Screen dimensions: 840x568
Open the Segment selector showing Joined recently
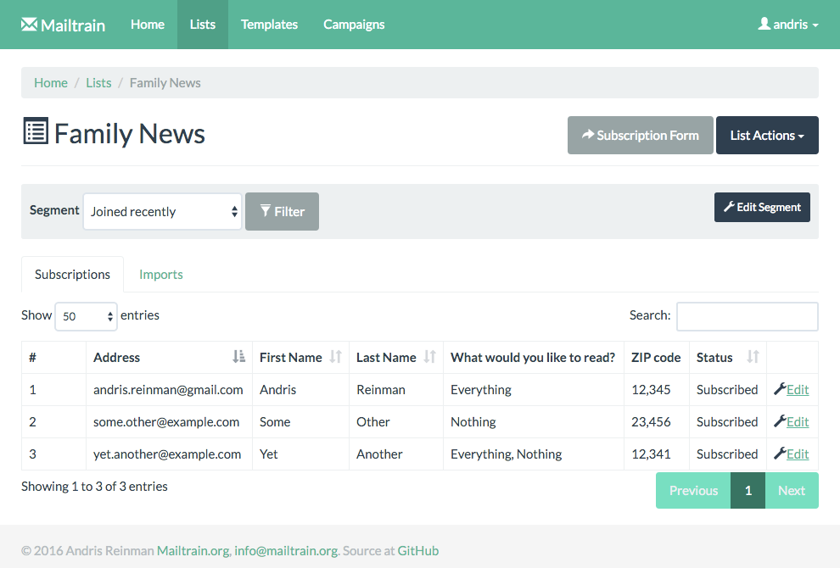[x=162, y=211]
